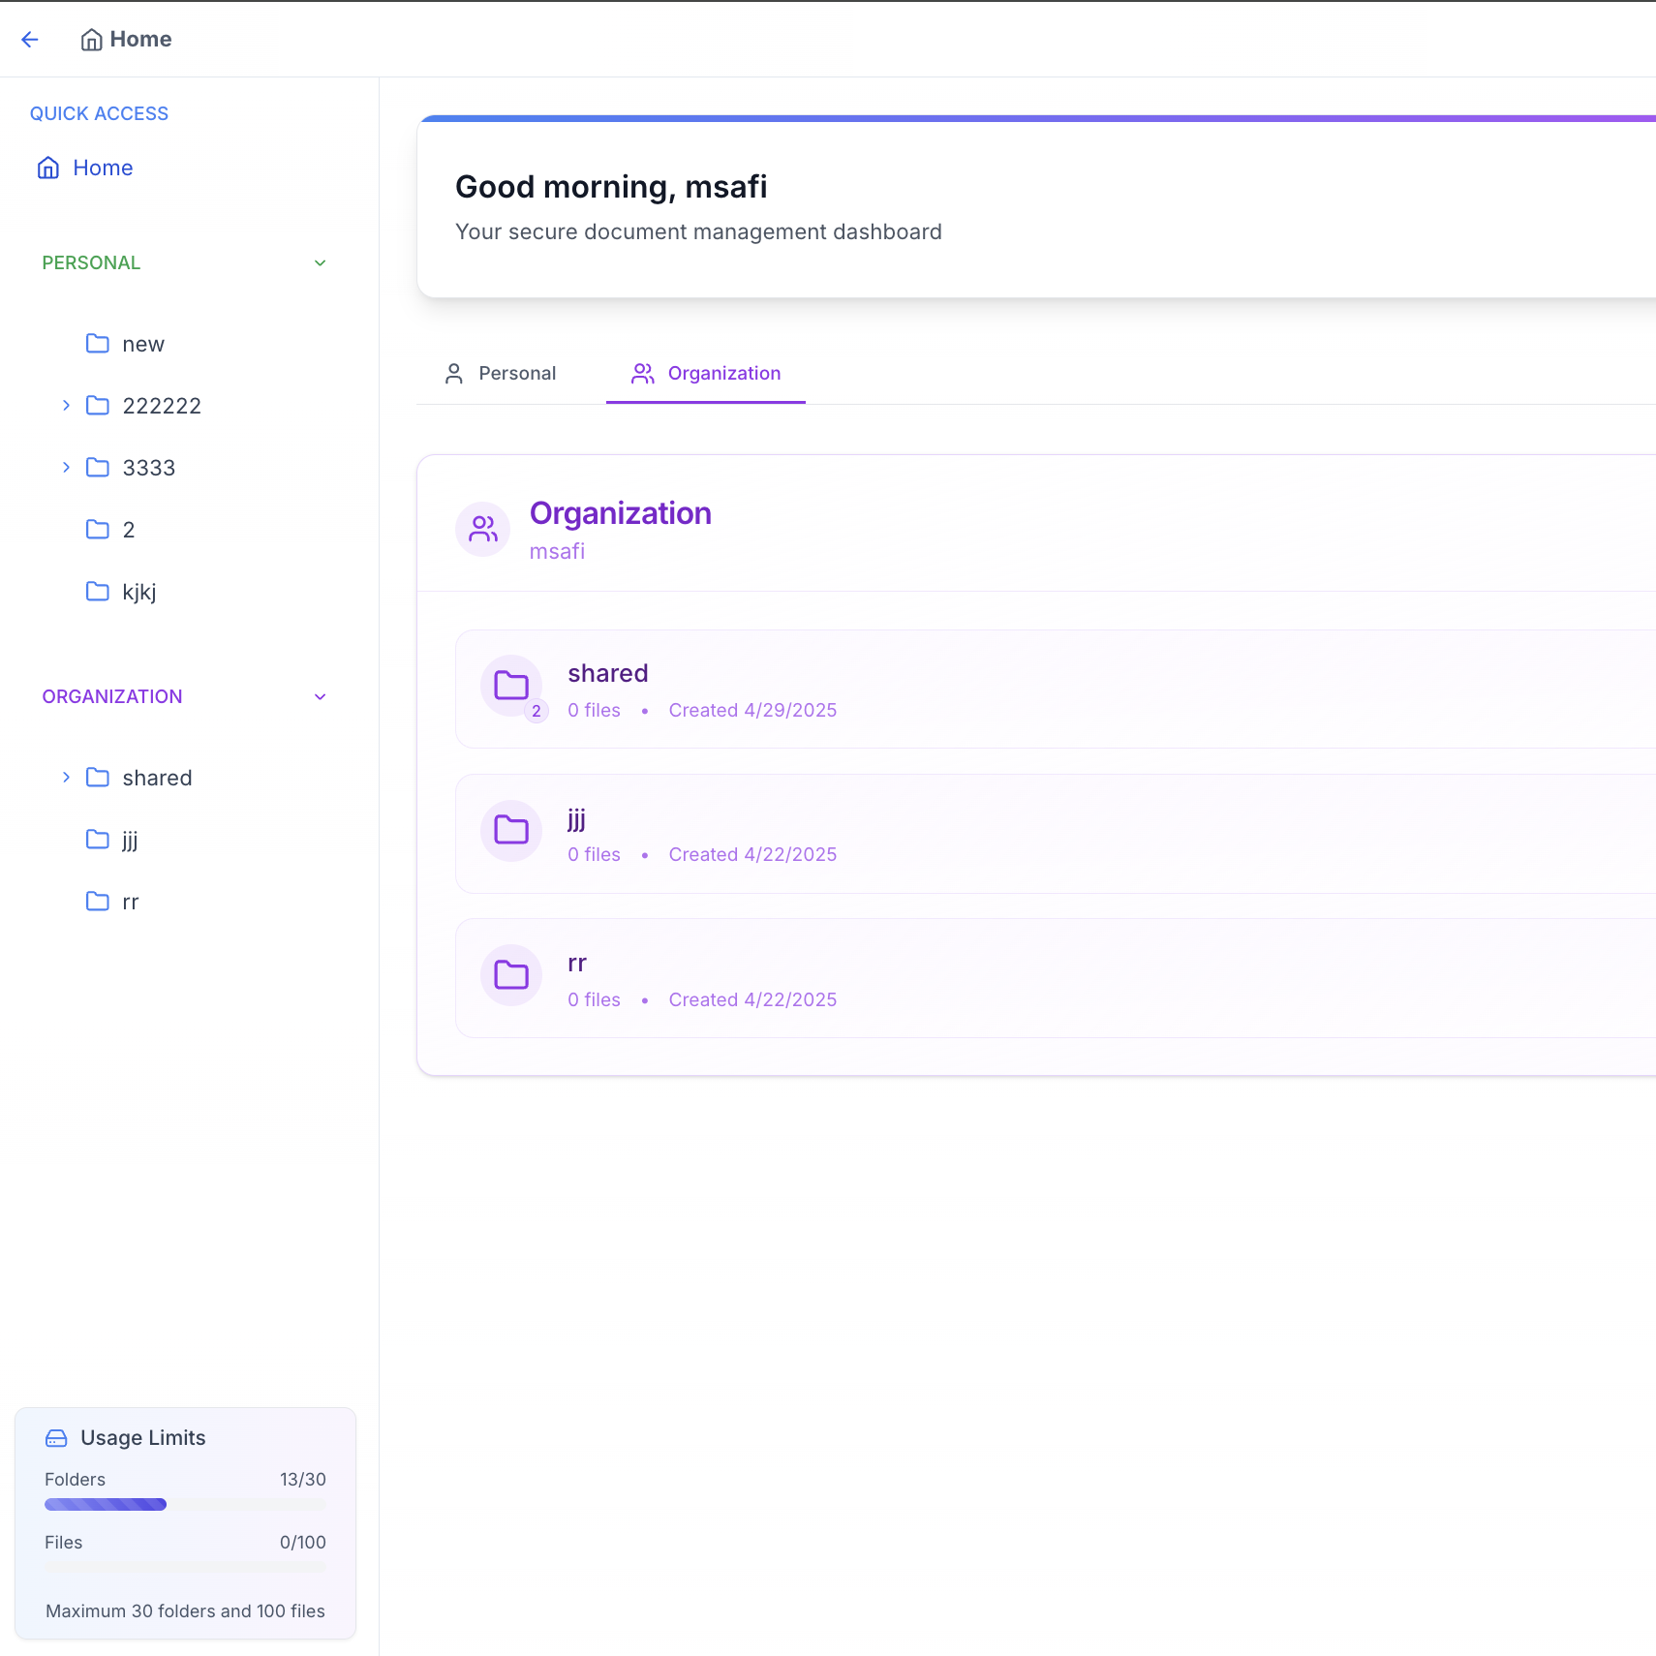The width and height of the screenshot is (1656, 1656).
Task: Click the house icon beside Home title
Action: [91, 40]
